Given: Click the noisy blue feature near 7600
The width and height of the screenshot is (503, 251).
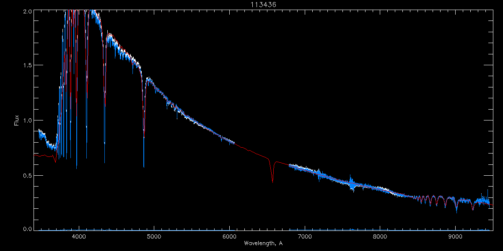Looking at the screenshot, I should 352,183.
